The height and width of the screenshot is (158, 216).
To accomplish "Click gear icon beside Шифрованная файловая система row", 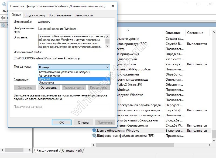I will click(x=94, y=136).
